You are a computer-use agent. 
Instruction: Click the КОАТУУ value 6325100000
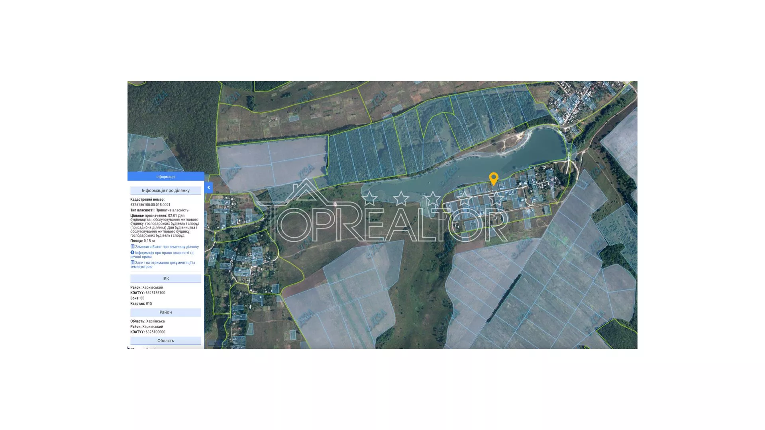[x=155, y=332]
